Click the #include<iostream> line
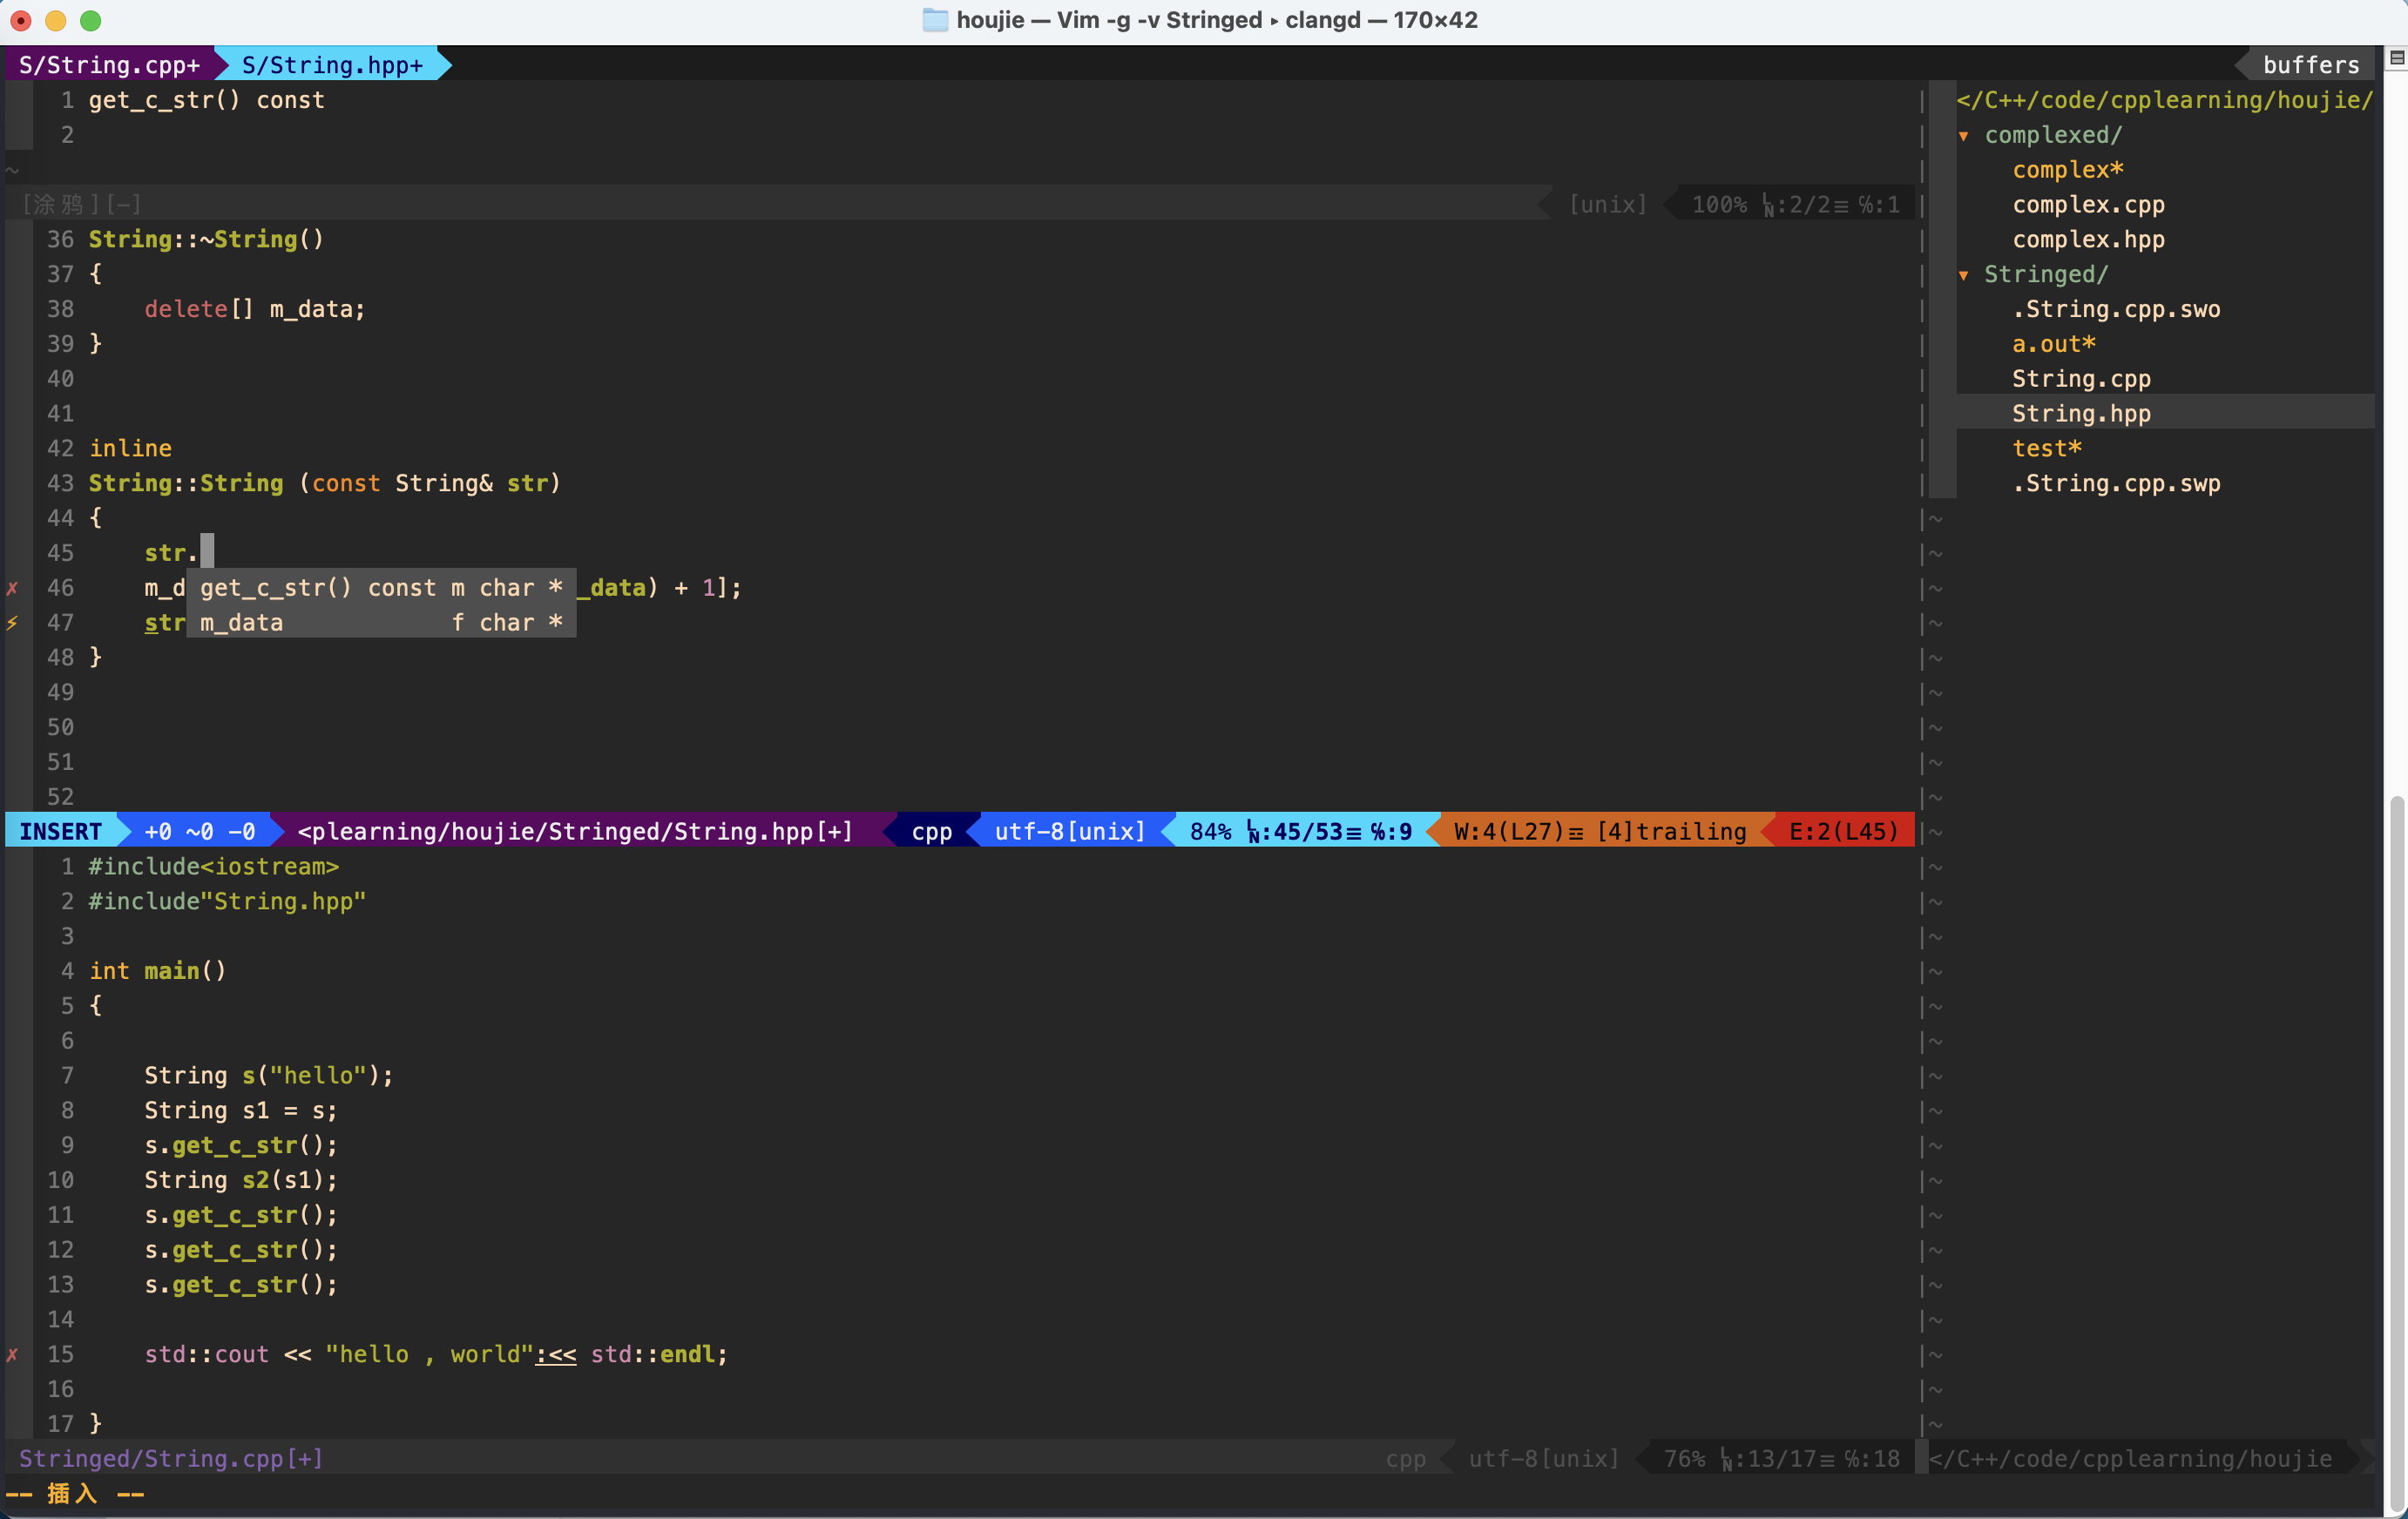Viewport: 2408px width, 1519px height. point(213,867)
